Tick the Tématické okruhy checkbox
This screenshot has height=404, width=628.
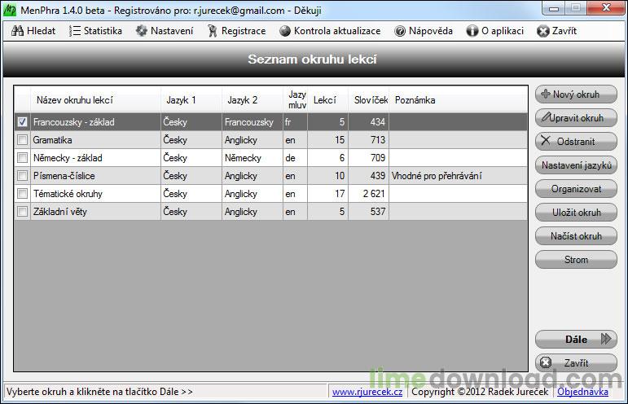click(23, 194)
